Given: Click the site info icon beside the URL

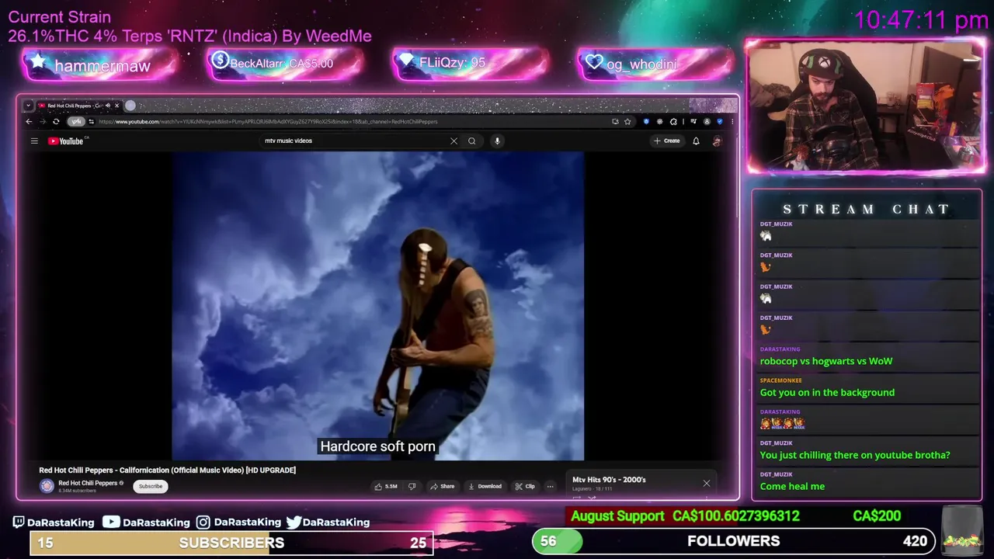Looking at the screenshot, I should click(91, 121).
